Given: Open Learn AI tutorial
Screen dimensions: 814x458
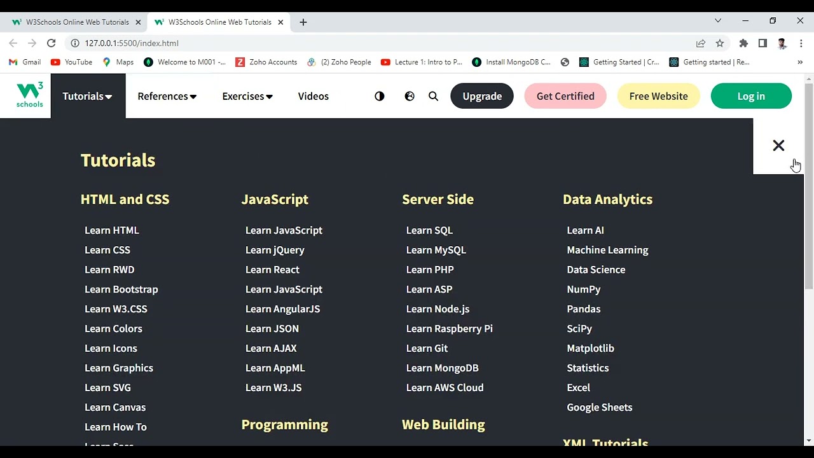Looking at the screenshot, I should click(x=586, y=230).
